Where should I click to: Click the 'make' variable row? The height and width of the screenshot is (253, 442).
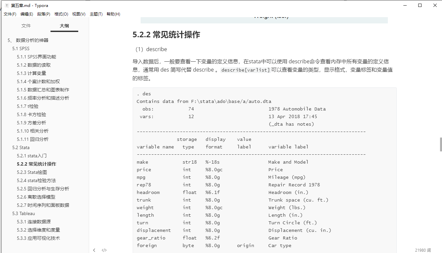coord(223,162)
